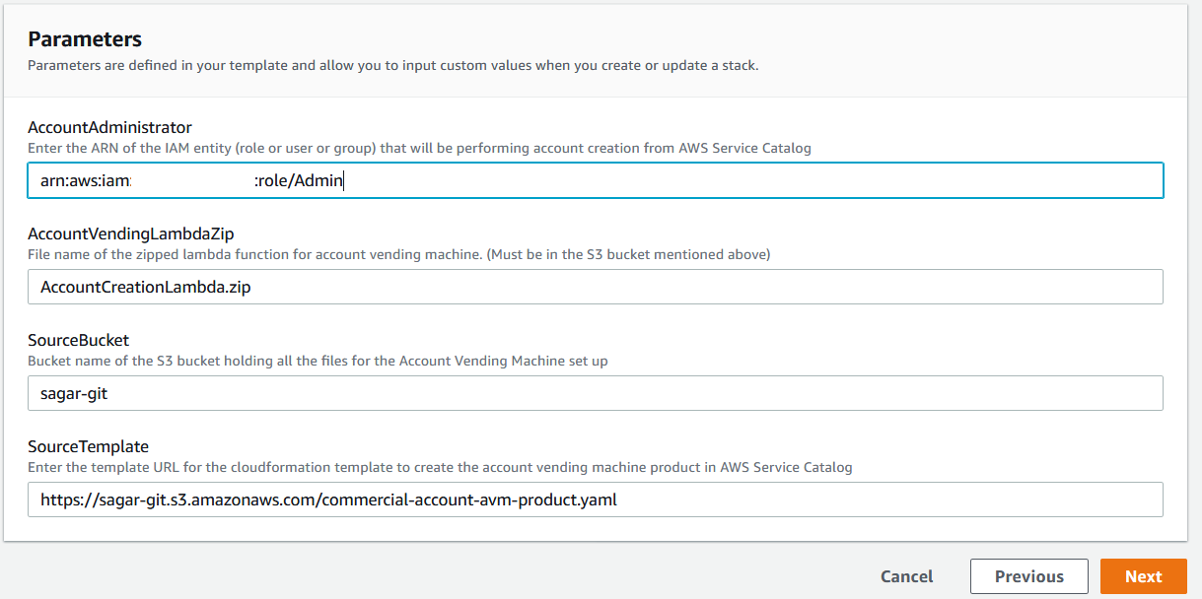The height and width of the screenshot is (599, 1202).
Task: Focus the AccountAdministrator ARN input field
Action: click(x=596, y=180)
